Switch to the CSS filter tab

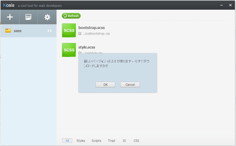[136, 140]
